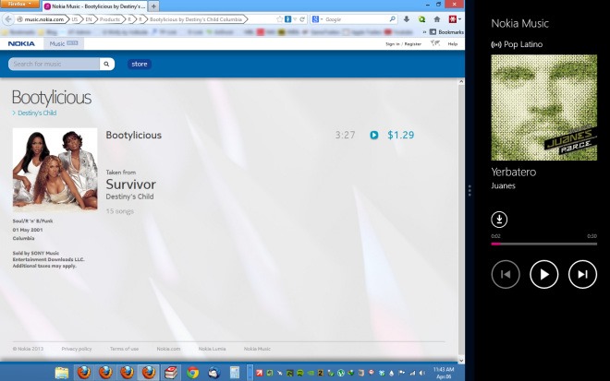Open Nokia Music footer link

point(257,349)
